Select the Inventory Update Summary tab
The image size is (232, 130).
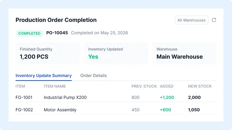coord(43,76)
